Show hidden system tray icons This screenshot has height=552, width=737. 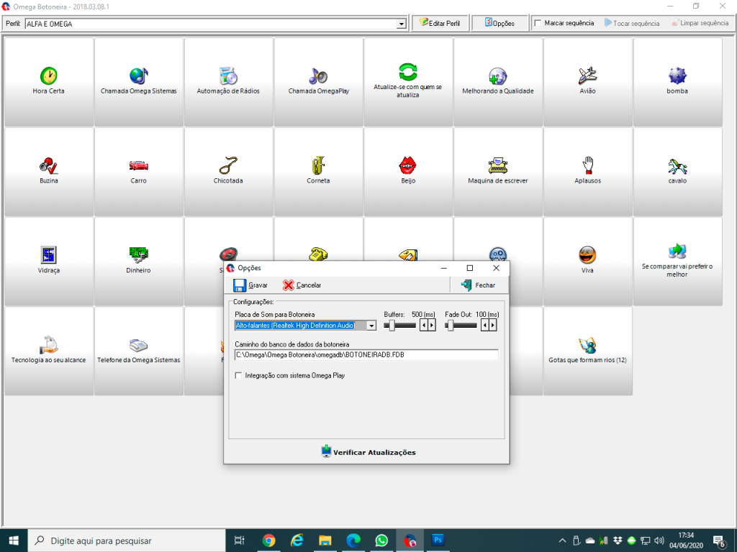click(x=562, y=540)
